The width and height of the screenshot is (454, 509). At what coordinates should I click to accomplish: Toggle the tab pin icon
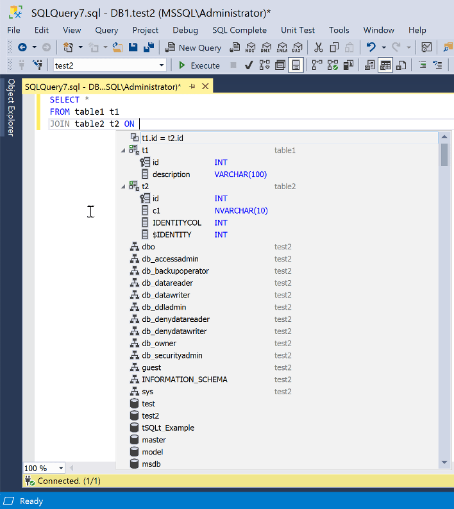[192, 87]
